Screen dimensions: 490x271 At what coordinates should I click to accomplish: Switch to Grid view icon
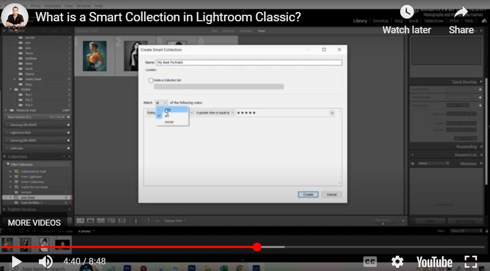(x=80, y=221)
